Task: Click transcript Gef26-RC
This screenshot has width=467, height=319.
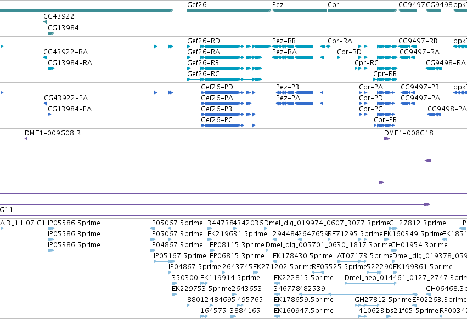Action: [x=224, y=79]
